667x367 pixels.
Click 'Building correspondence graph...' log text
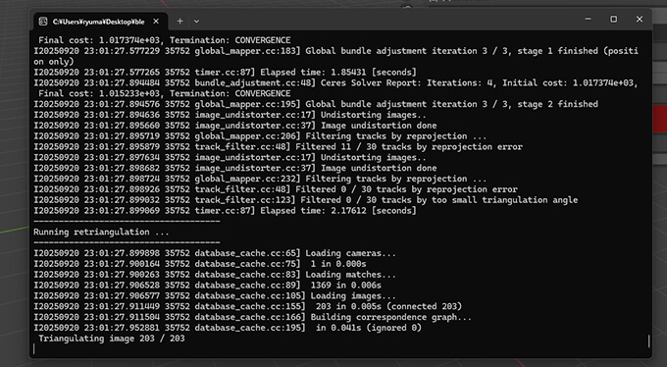point(391,317)
